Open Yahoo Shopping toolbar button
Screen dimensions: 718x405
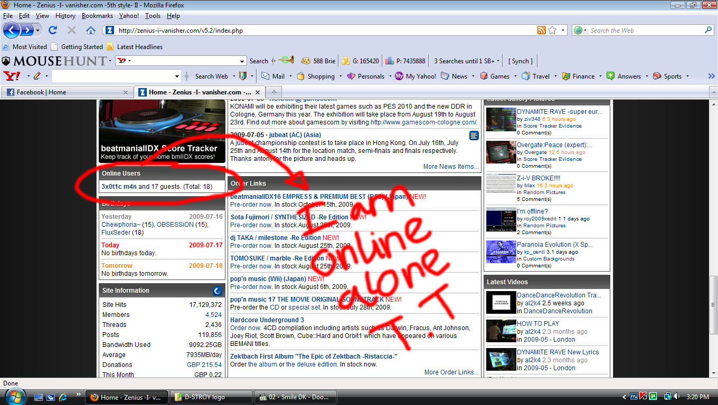click(316, 76)
